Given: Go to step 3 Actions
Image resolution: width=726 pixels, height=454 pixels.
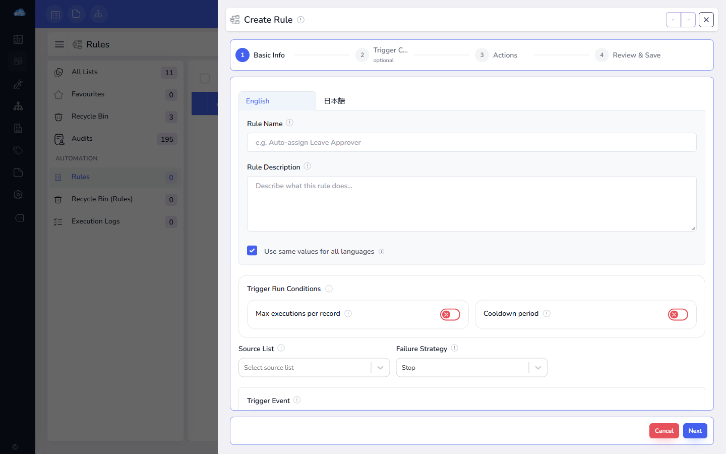Looking at the screenshot, I should coord(497,55).
